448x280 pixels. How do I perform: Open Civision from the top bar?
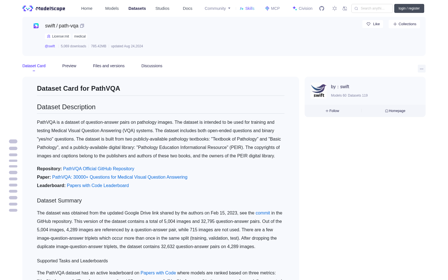(x=302, y=8)
